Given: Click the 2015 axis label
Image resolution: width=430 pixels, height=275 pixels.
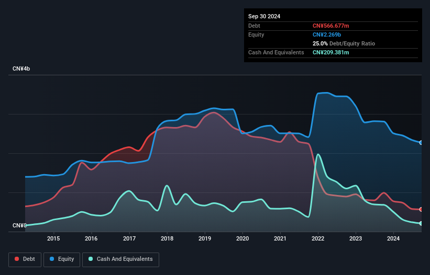Looking at the screenshot, I should point(53,238).
